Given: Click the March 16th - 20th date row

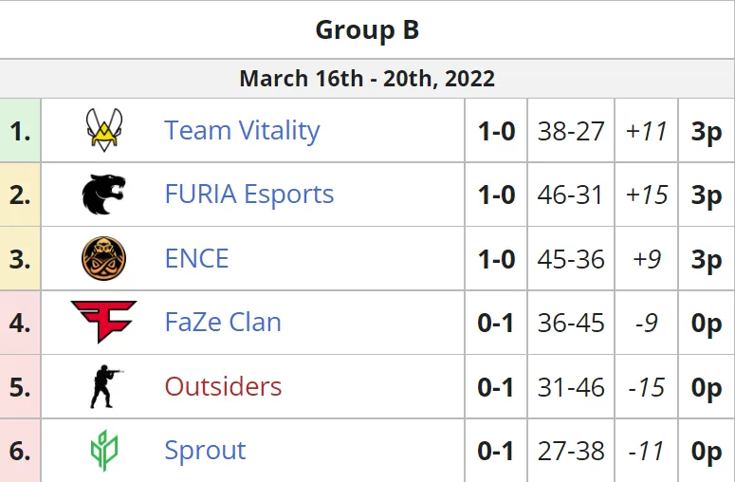Looking at the screenshot, I should point(367,79).
